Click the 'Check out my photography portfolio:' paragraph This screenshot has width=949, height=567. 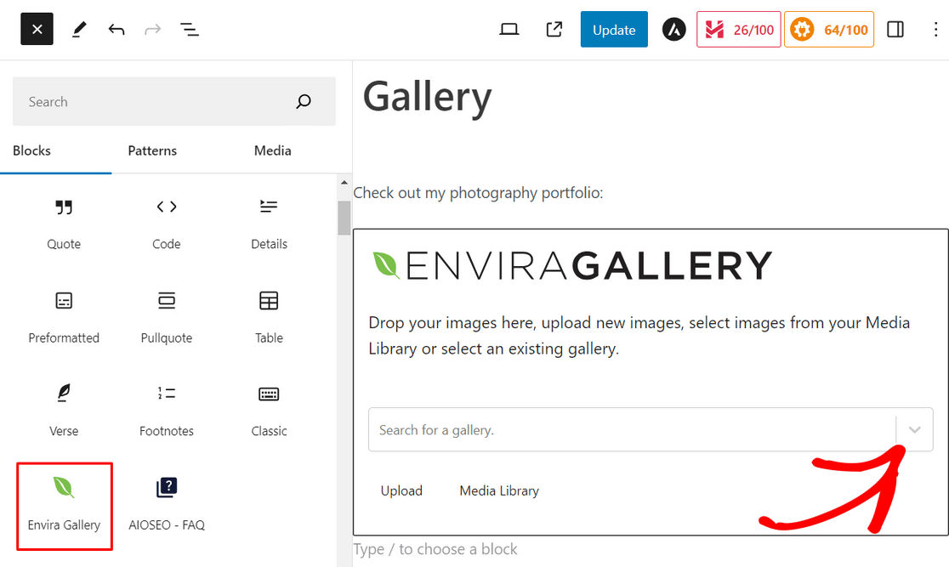pyautogui.click(x=478, y=192)
